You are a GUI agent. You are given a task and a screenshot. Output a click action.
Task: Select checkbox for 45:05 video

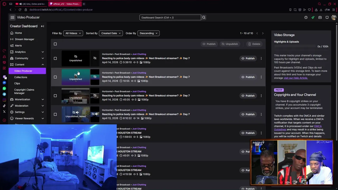(55, 96)
